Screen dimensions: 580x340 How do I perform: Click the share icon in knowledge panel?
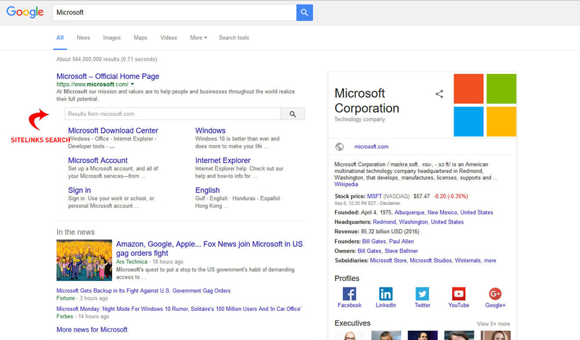click(x=439, y=94)
